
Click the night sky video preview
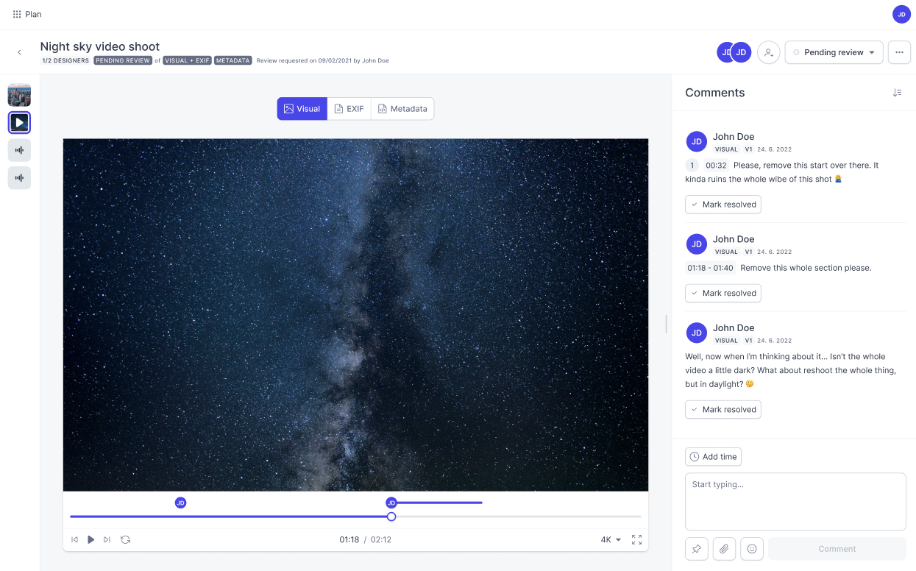pos(355,314)
